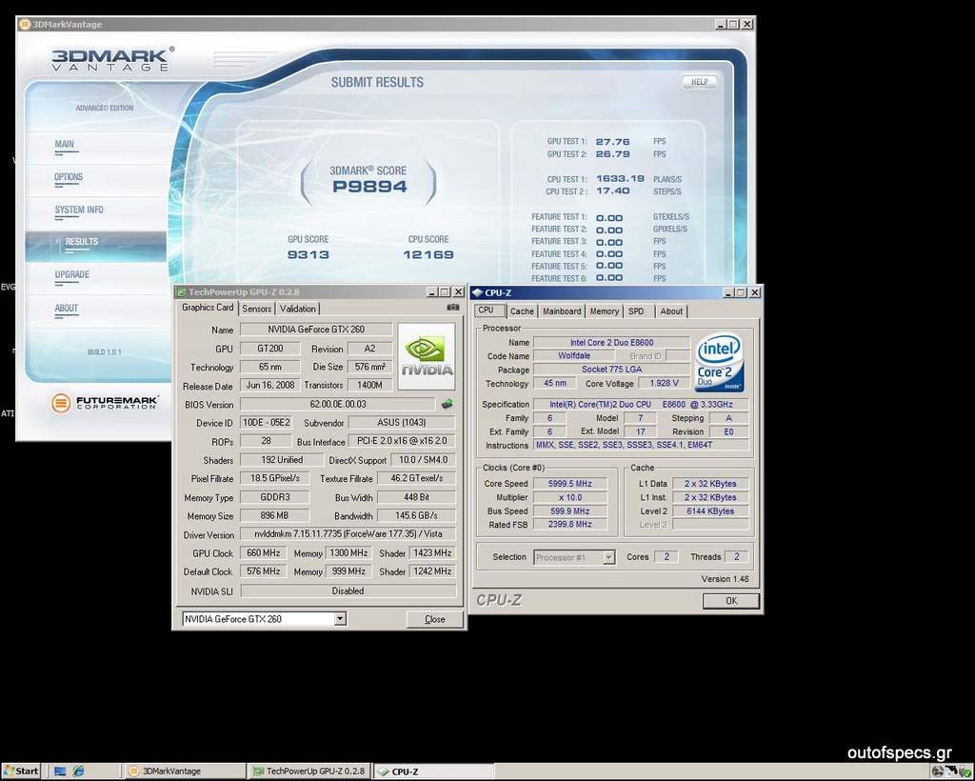The image size is (975, 781).
Task: Click Bandwidth value 145.6 GB/s
Action: pos(416,515)
